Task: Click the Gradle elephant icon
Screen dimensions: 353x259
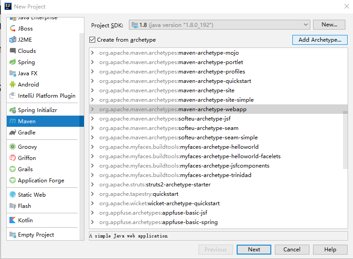Action: [13, 133]
